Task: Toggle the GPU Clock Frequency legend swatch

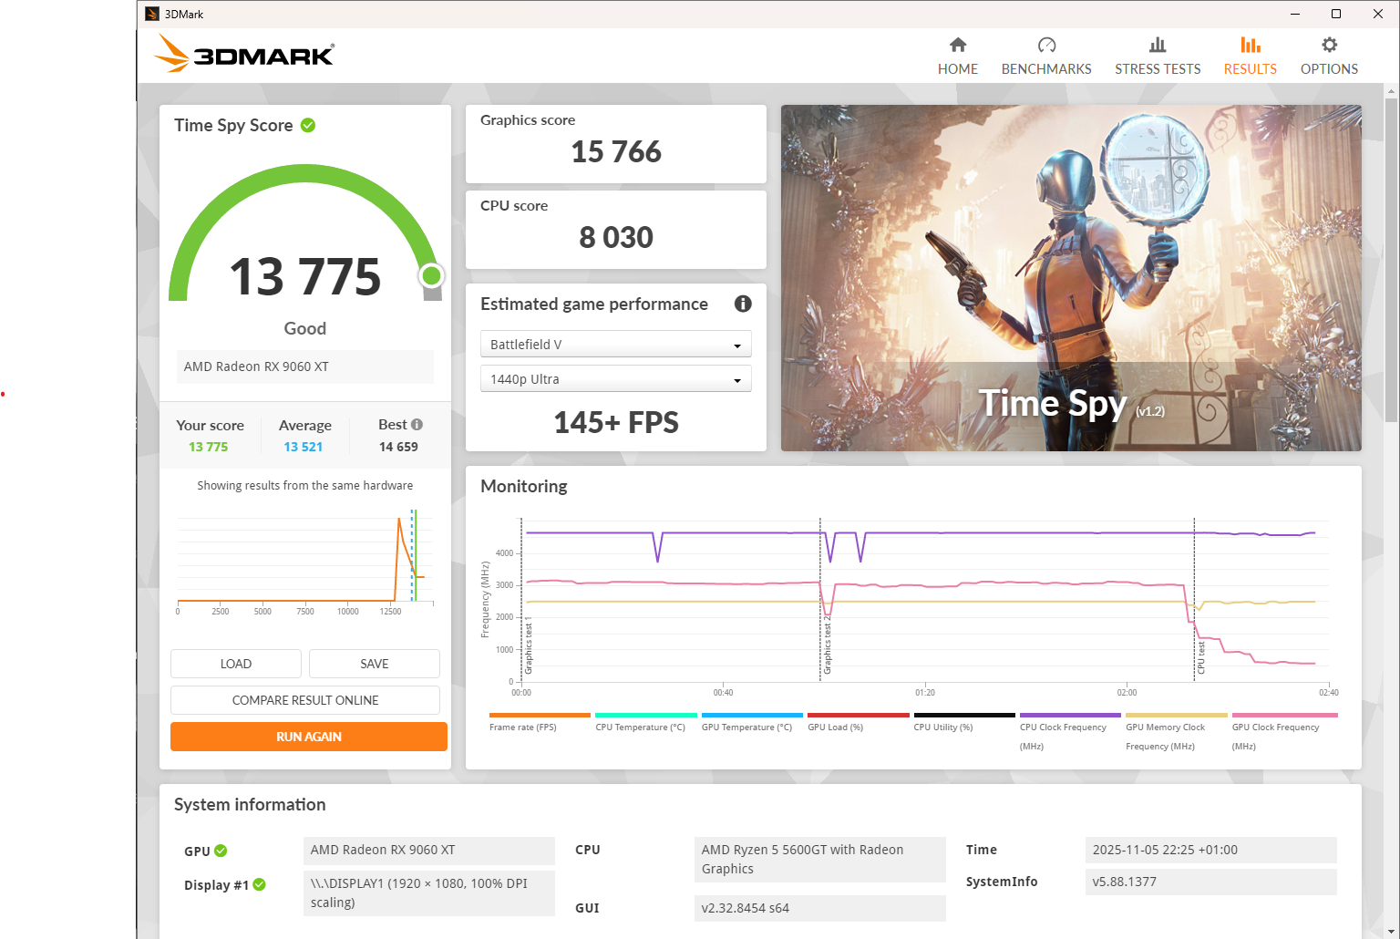Action: pos(1285,716)
